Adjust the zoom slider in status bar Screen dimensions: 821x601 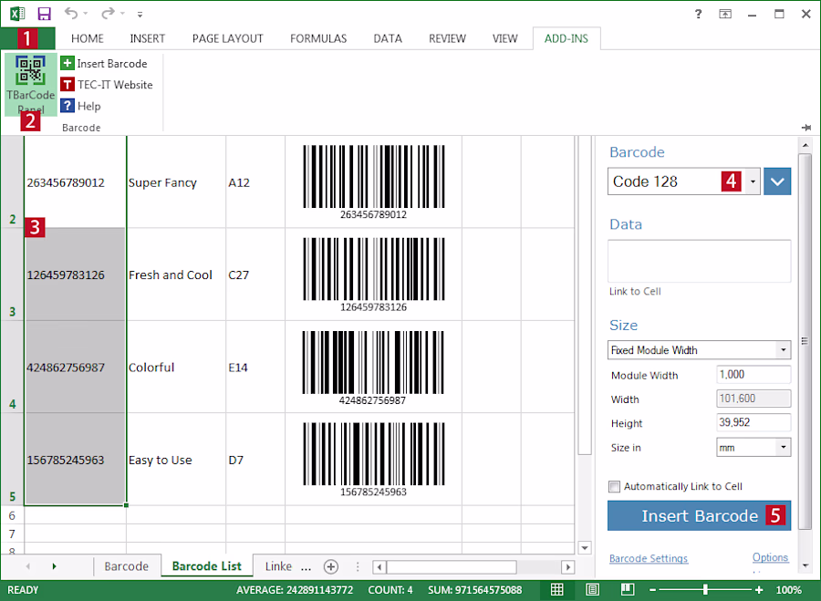pyautogui.click(x=705, y=590)
